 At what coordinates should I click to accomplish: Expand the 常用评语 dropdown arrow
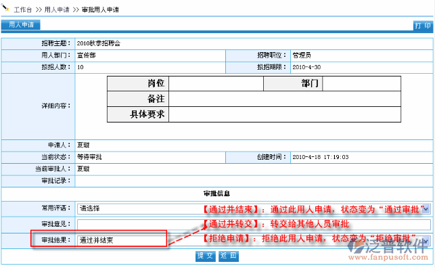point(426,209)
